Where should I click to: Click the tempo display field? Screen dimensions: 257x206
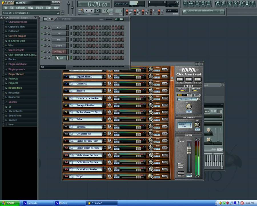[108, 11]
